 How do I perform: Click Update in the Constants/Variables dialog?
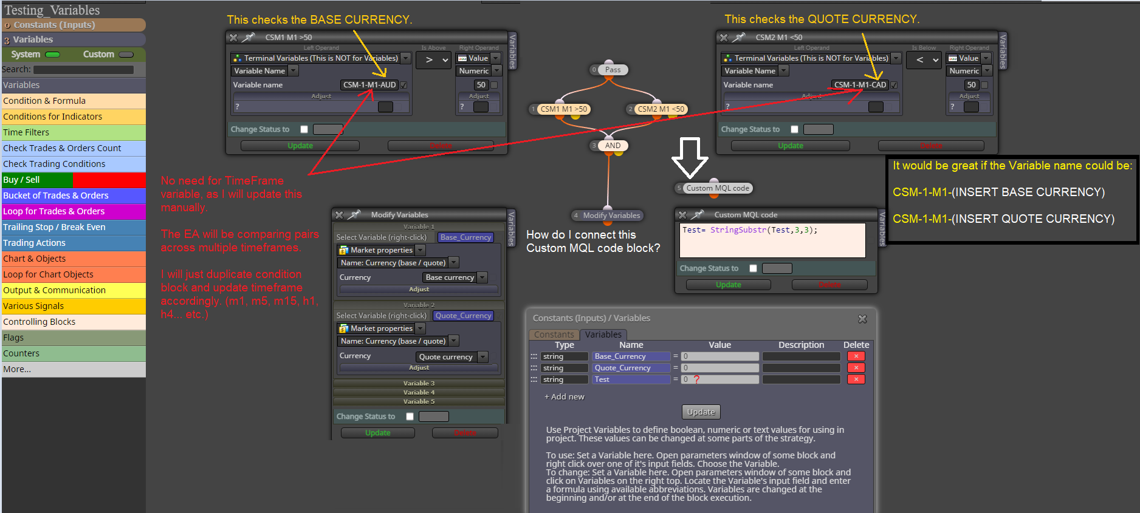coord(701,412)
